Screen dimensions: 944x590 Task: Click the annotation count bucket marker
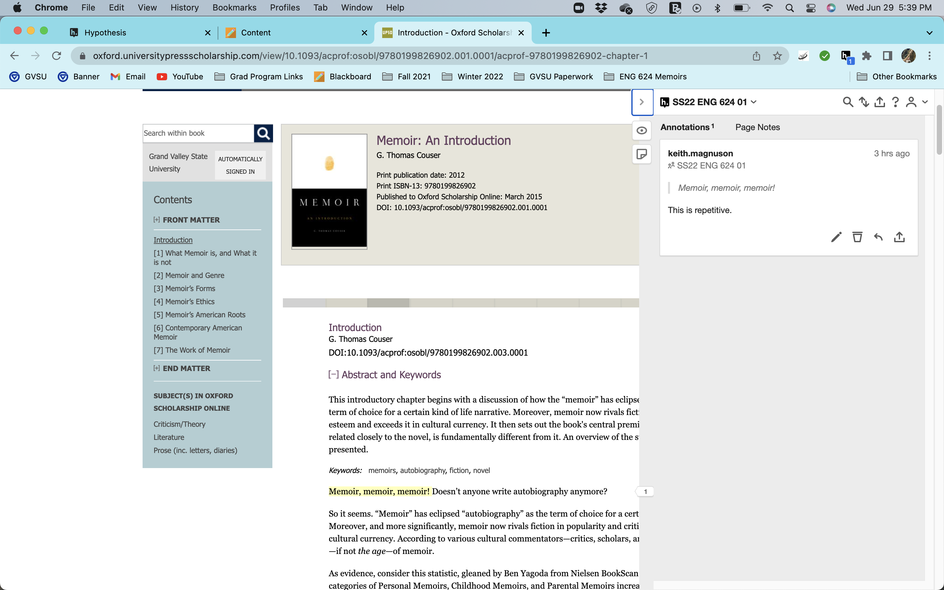click(x=645, y=492)
